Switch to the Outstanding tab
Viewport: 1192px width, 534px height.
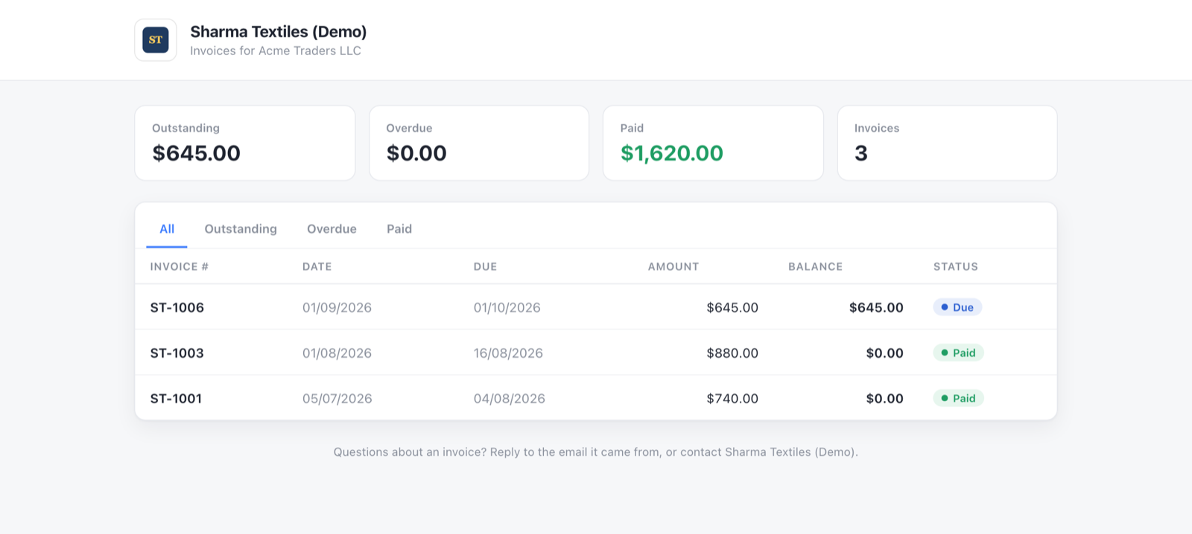(241, 229)
